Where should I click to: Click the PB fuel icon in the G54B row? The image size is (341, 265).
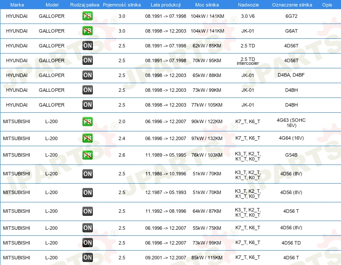tap(87, 155)
